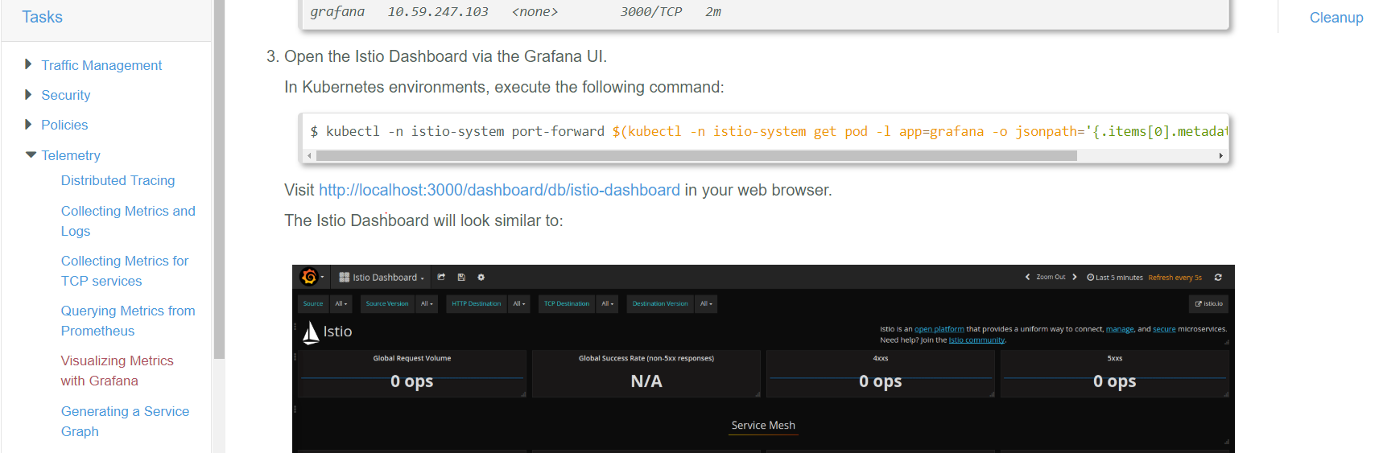Viewport: 1379px width, 453px height.
Task: Click the open platform link
Action: pyautogui.click(x=939, y=329)
